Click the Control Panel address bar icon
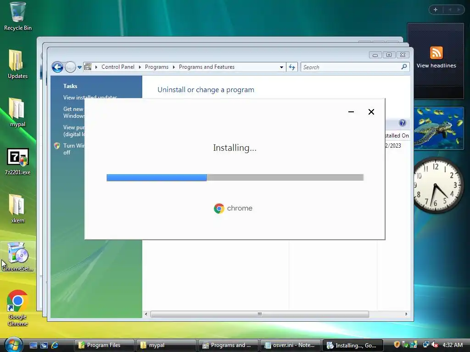The height and width of the screenshot is (352, 470). (88, 67)
